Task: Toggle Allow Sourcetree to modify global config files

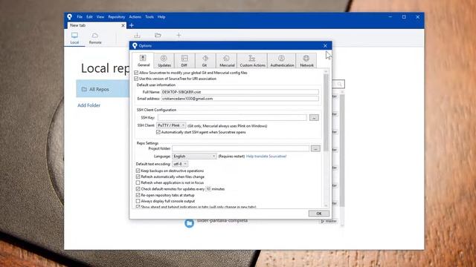Action: pos(136,73)
